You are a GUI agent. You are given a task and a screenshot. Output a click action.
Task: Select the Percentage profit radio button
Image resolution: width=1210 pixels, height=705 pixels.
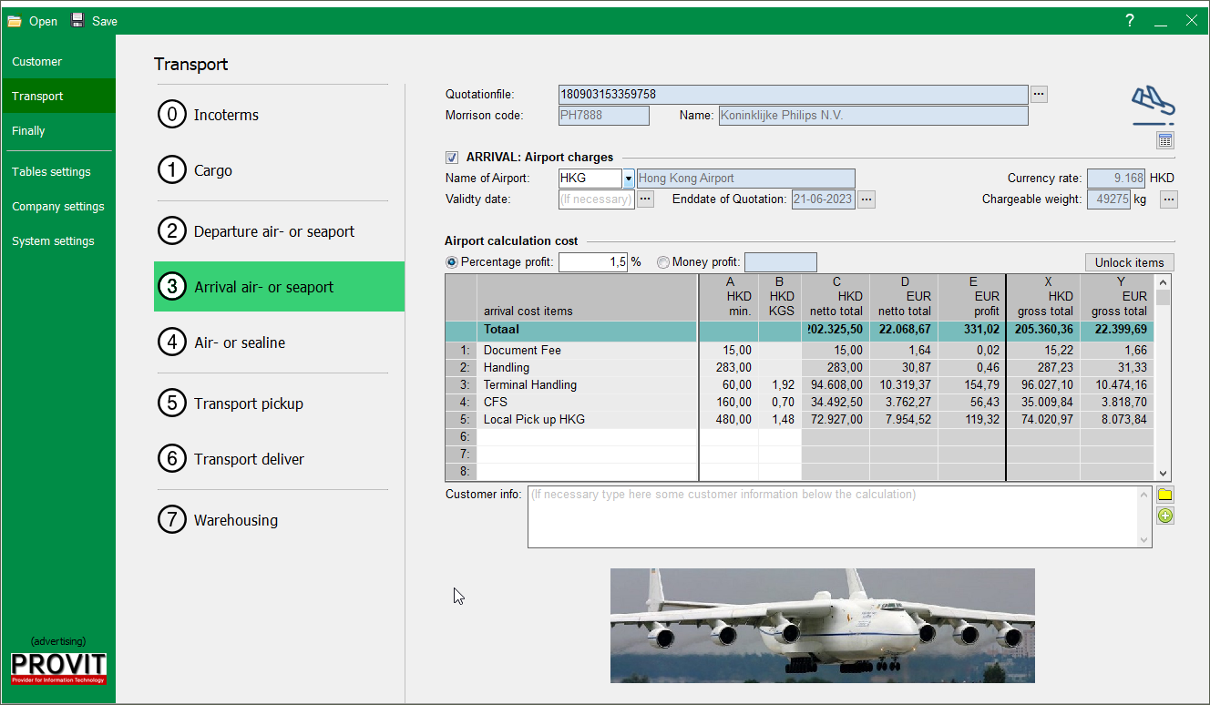pos(452,262)
